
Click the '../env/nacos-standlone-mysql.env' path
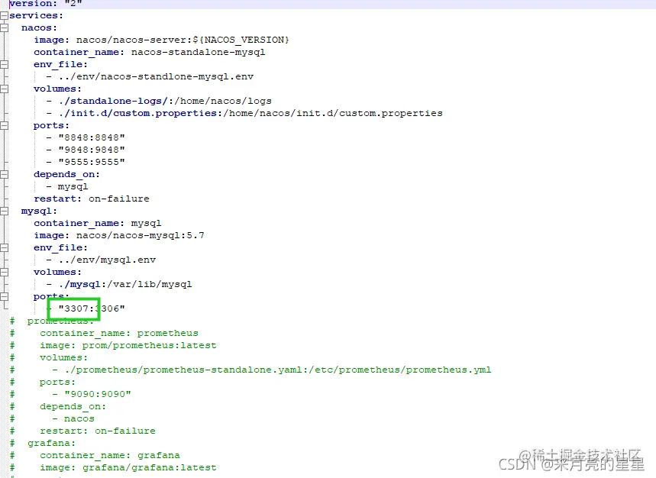(156, 76)
